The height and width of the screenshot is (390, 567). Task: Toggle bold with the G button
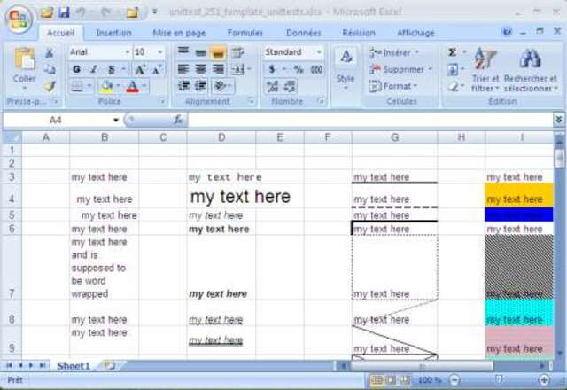pyautogui.click(x=76, y=69)
